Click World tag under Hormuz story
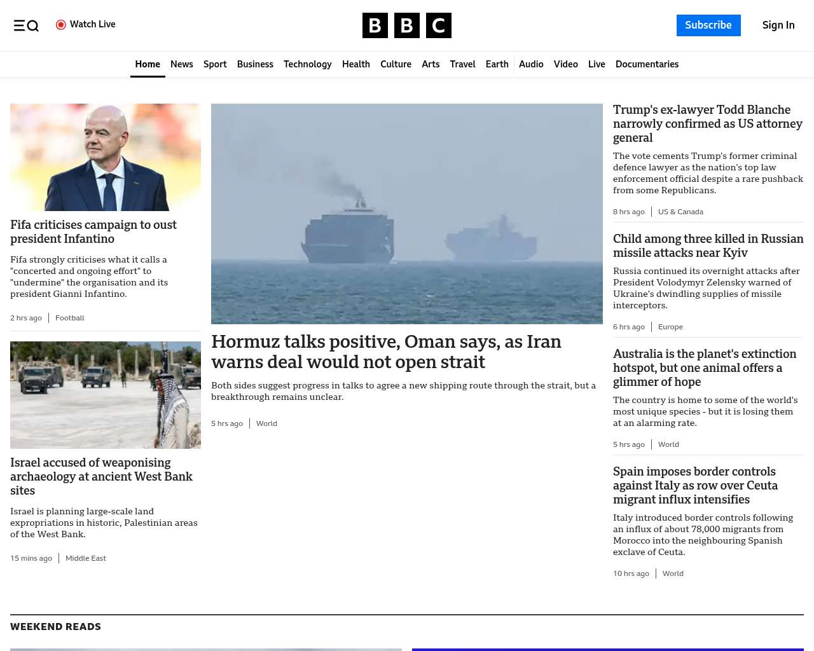This screenshot has height=651, width=814. [266, 423]
